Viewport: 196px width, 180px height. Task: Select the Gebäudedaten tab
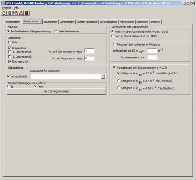32,21
